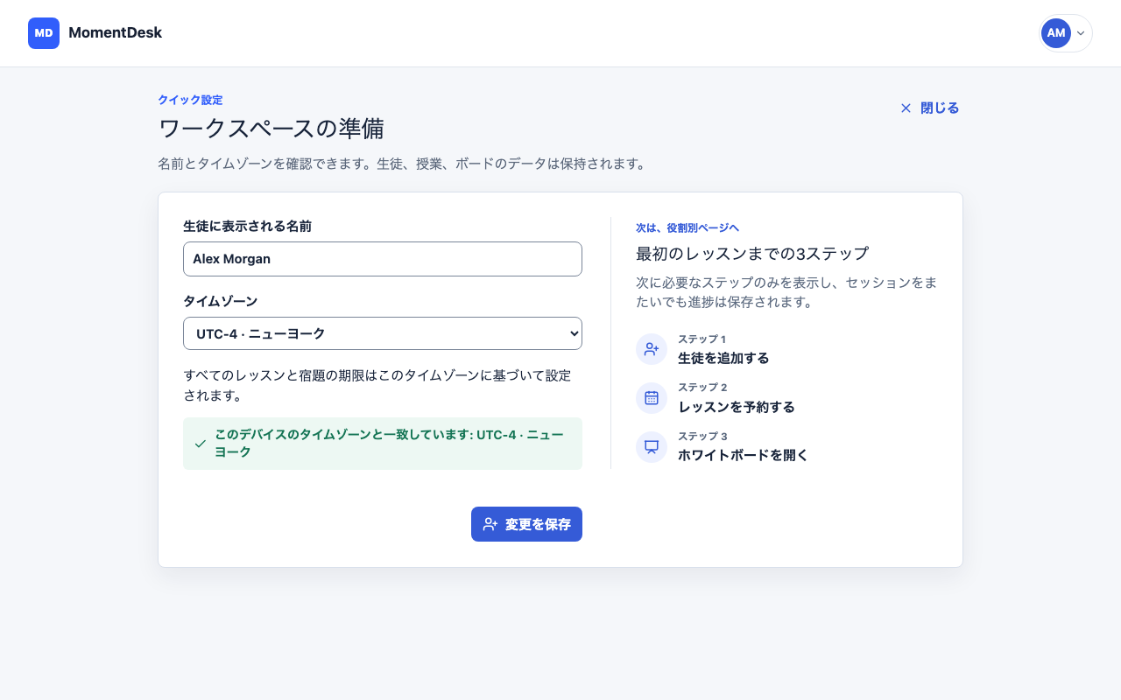1121x700 pixels.
Task: Click the green checkmark in the timezone match notice
Action: point(201,444)
